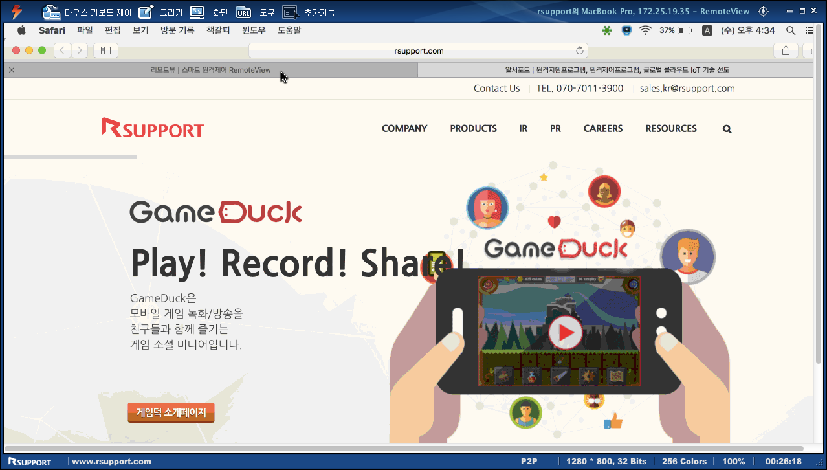The width and height of the screenshot is (827, 470).
Task: Click the 100% zoom status entry
Action: click(x=734, y=462)
